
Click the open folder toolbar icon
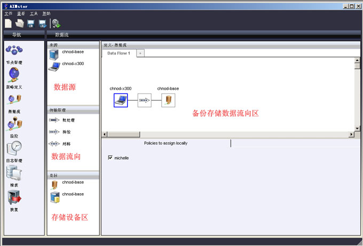point(20,23)
